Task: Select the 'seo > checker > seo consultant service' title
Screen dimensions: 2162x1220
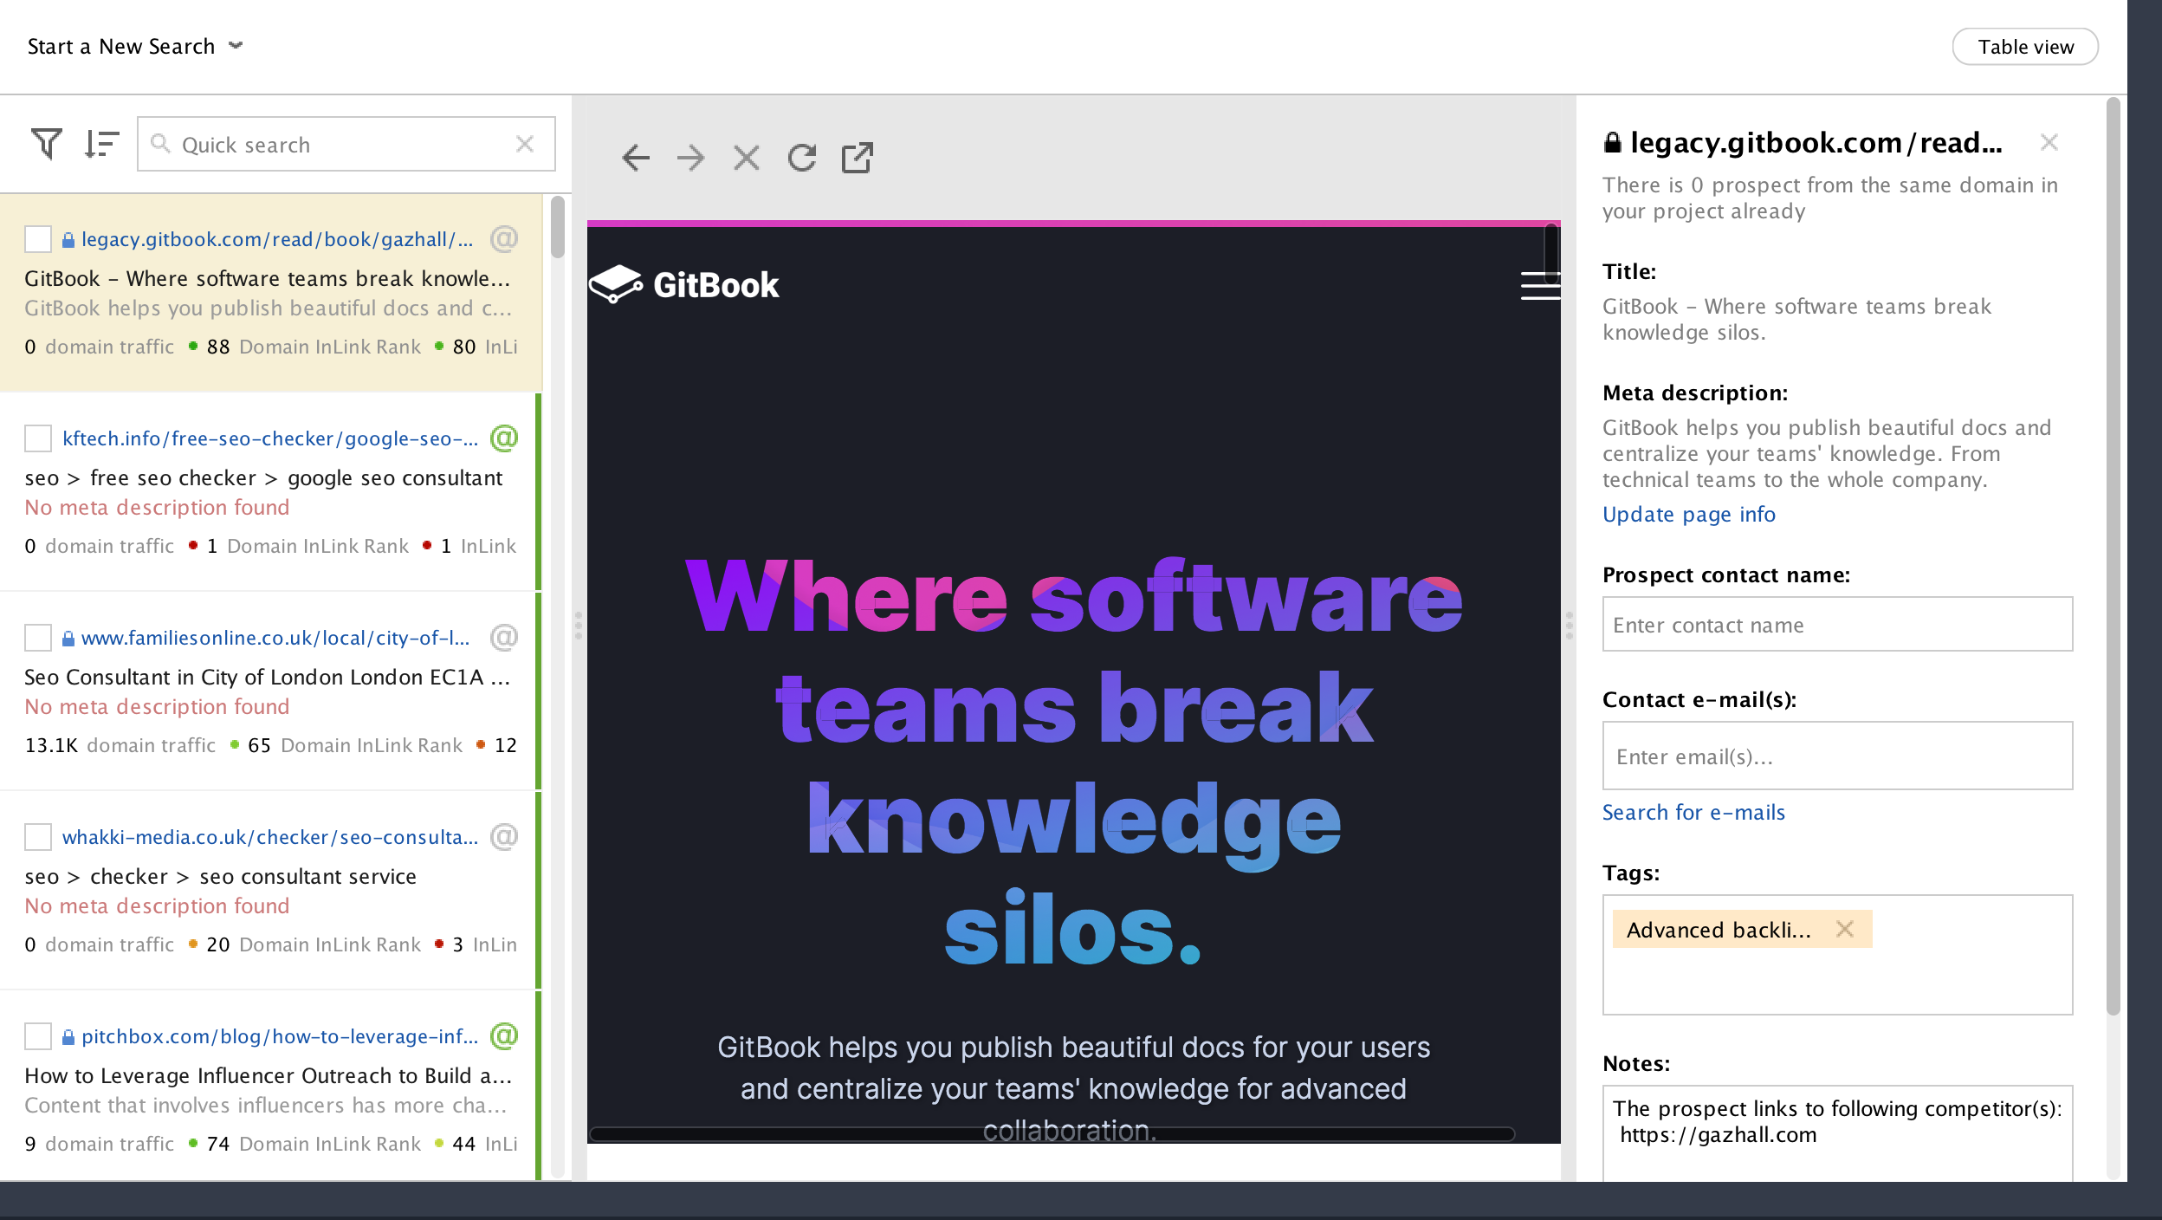Action: pyautogui.click(x=221, y=876)
